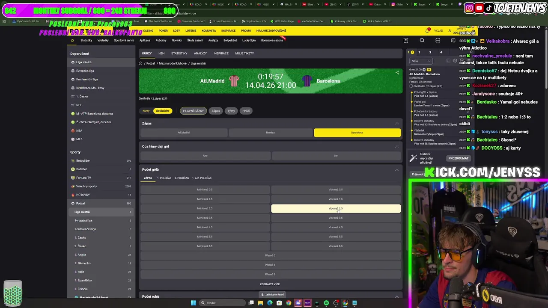Filter by HLAVNÍ SÁZKY
The height and width of the screenshot is (308, 548).
coord(194,111)
